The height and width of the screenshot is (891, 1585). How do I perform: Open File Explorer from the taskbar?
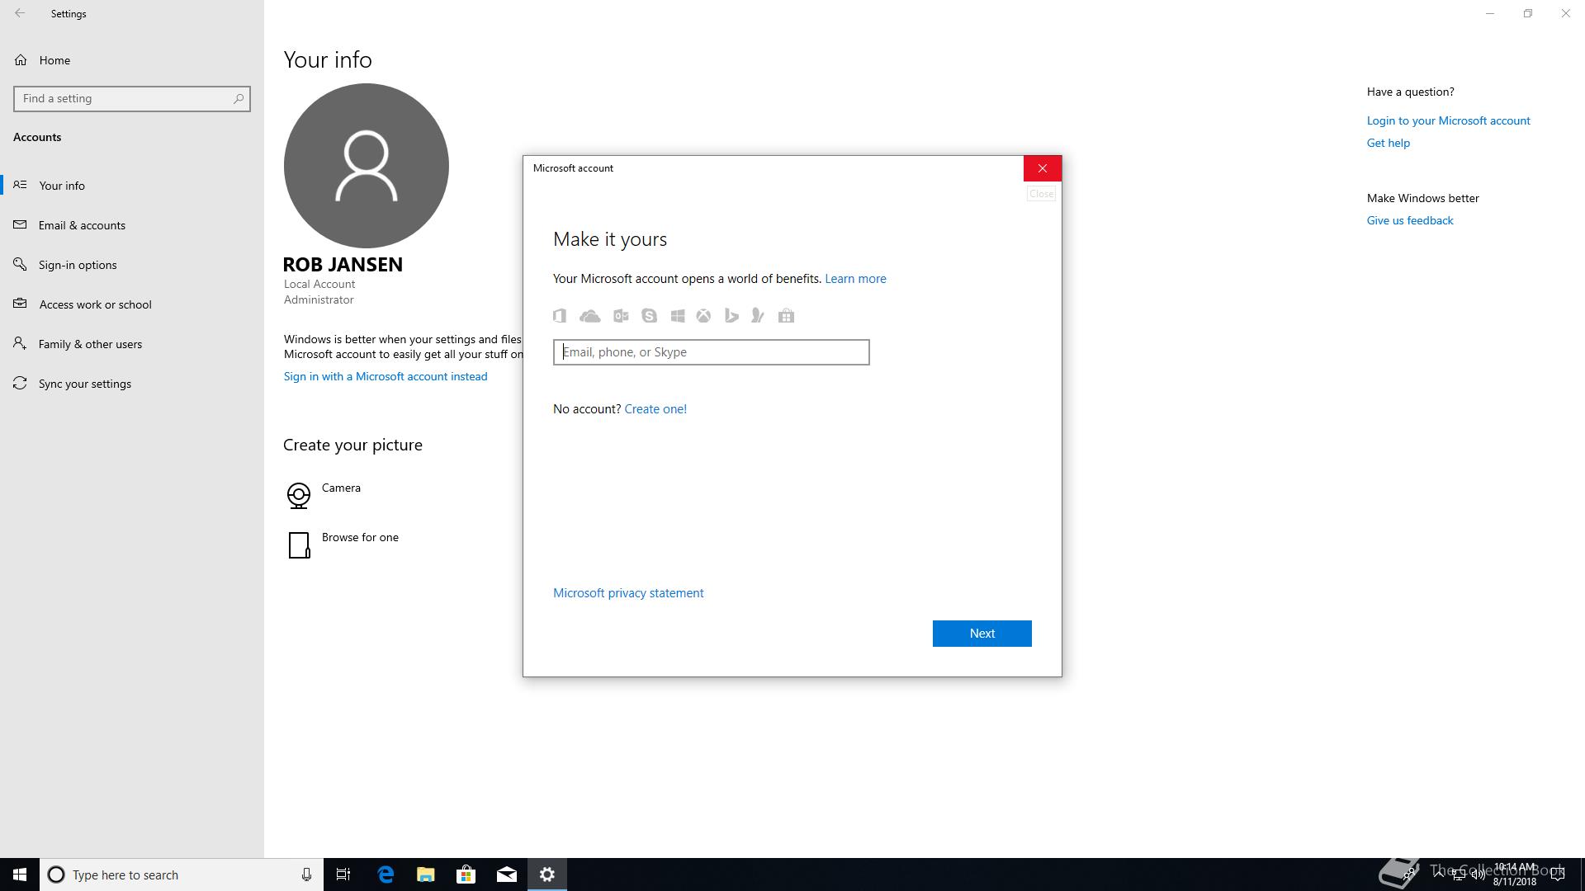pyautogui.click(x=425, y=874)
